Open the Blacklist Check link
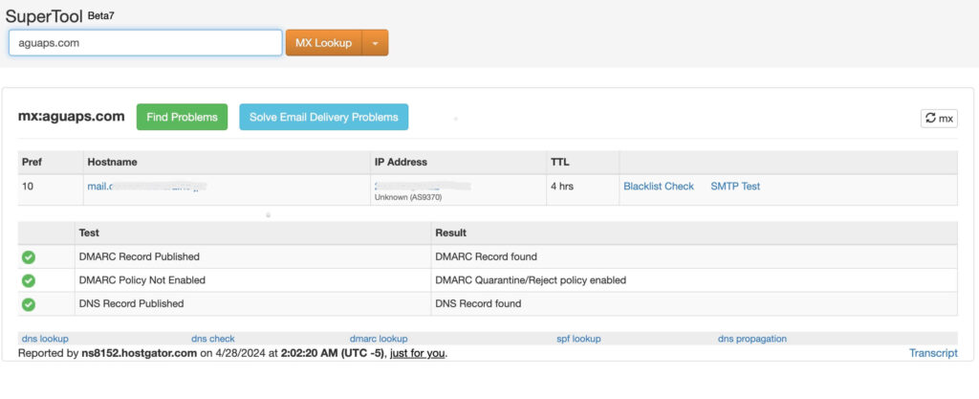The height and width of the screenshot is (399, 979). [658, 187]
